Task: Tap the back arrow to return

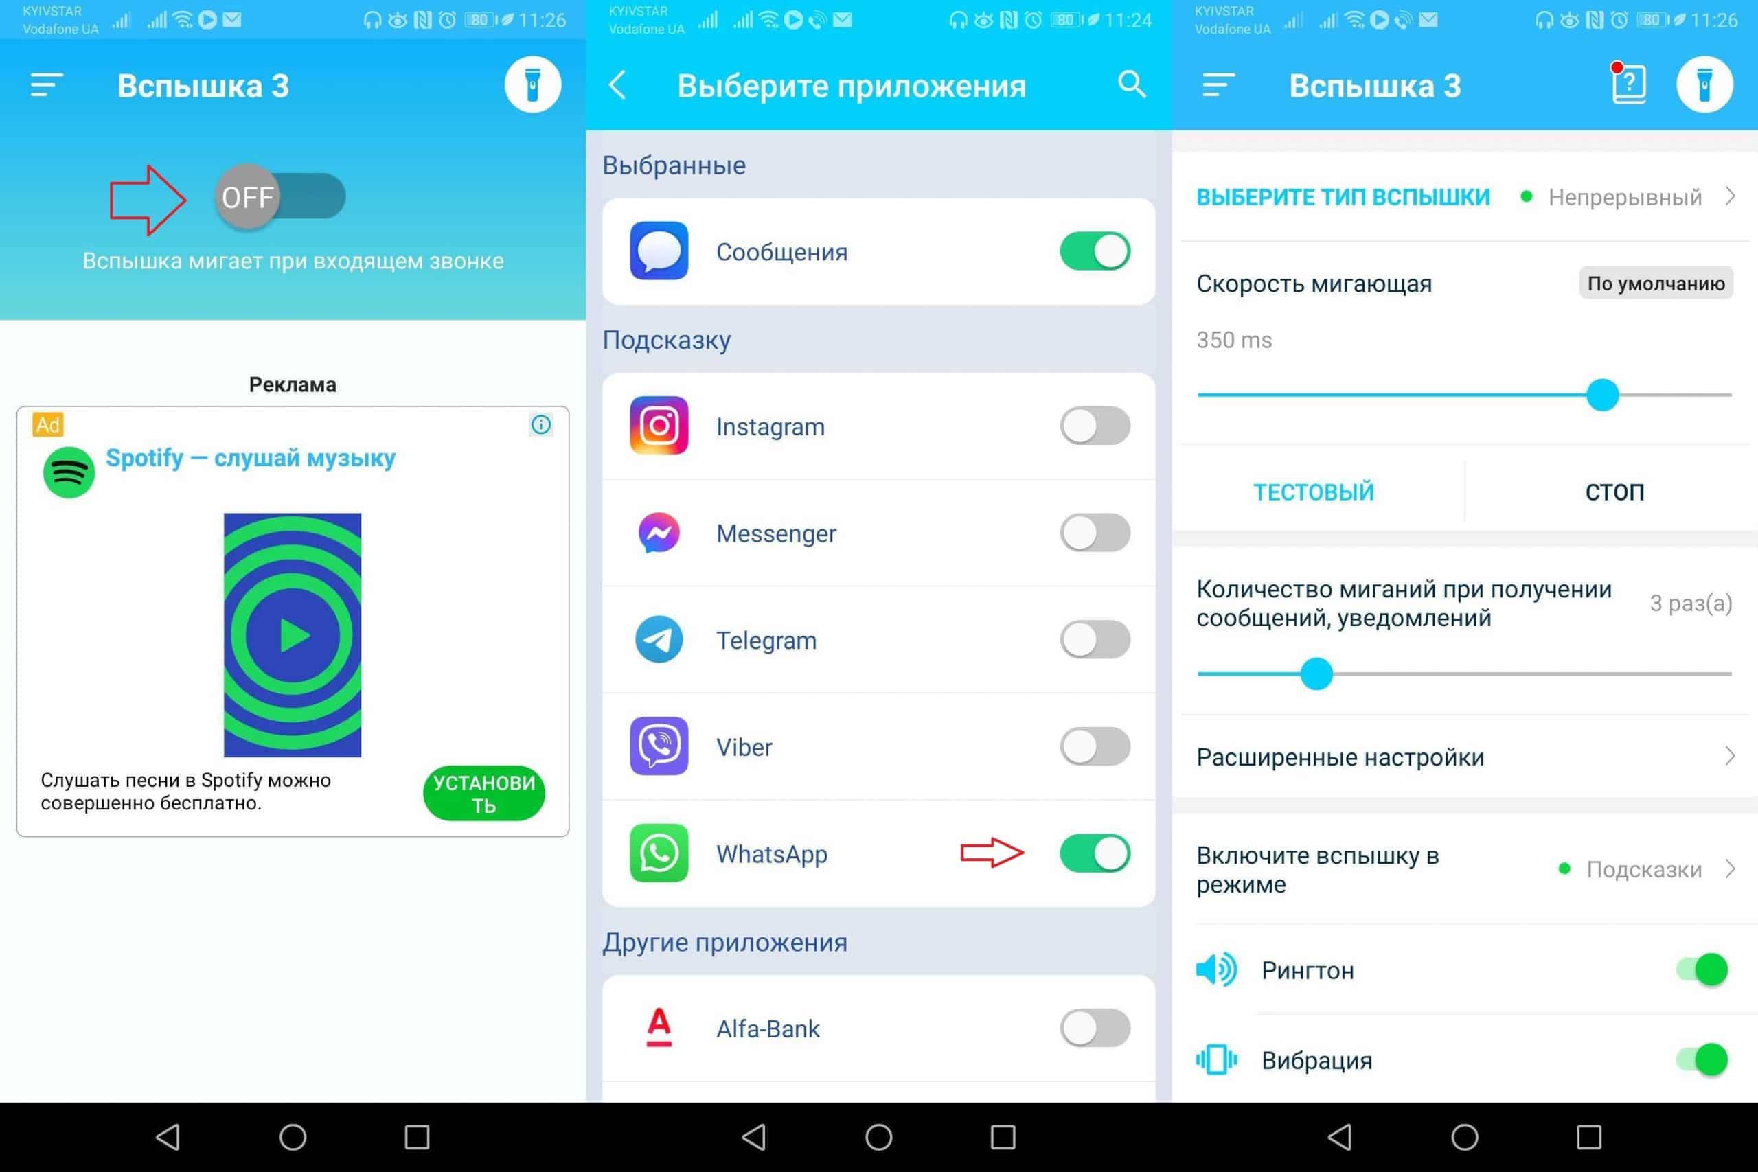Action: [x=619, y=85]
